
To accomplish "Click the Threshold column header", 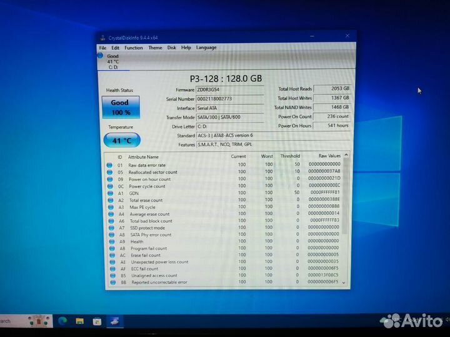I will click(290, 156).
